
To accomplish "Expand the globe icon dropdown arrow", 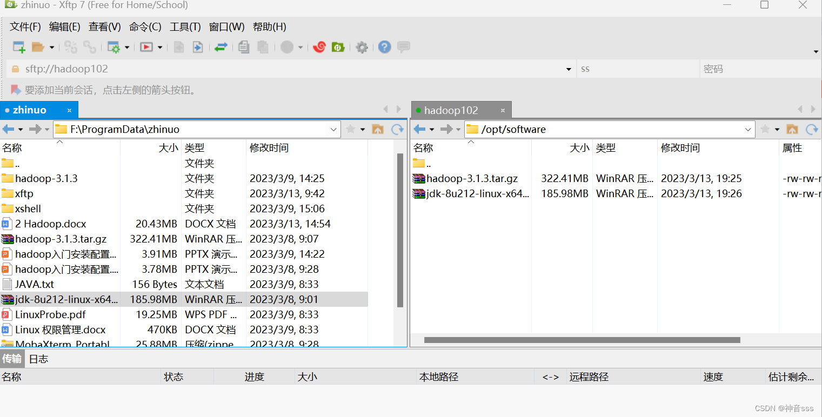I will [300, 48].
